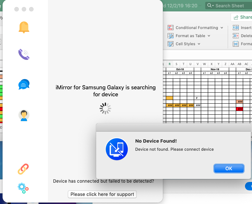Click the s1 cell under Oct-18
The height and width of the screenshot is (204, 252).
[169, 73]
